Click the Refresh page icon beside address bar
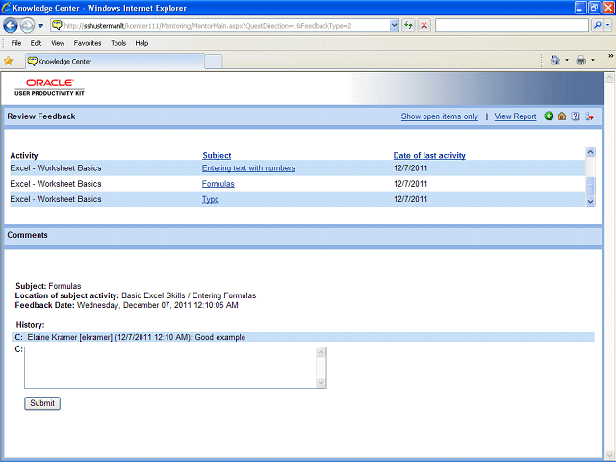Viewport: 616px width, 462px height. pos(408,26)
